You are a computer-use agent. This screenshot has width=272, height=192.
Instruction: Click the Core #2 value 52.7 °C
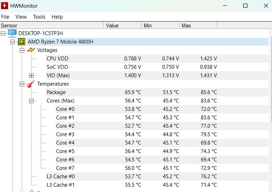[x=133, y=126]
